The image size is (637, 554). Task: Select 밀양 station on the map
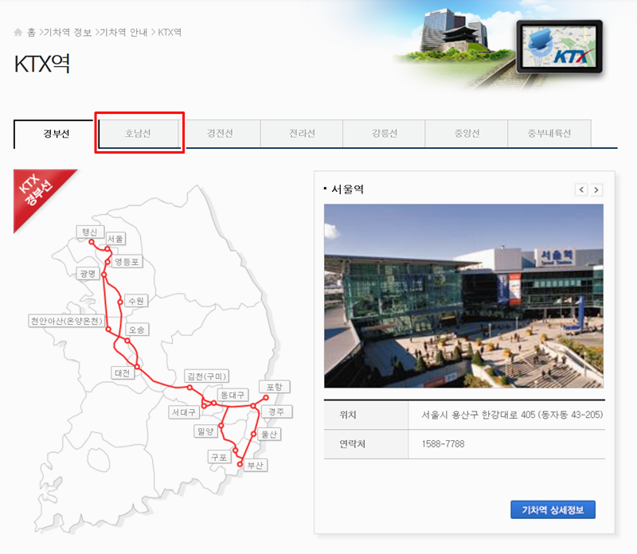205,431
